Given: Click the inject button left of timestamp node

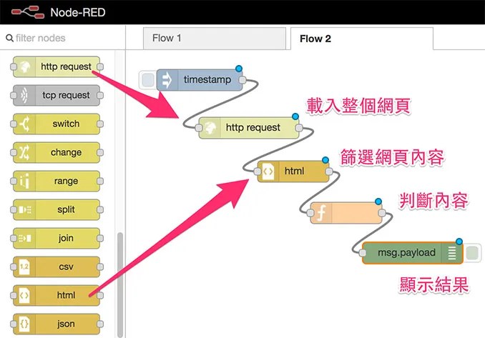Looking at the screenshot, I should (147, 80).
